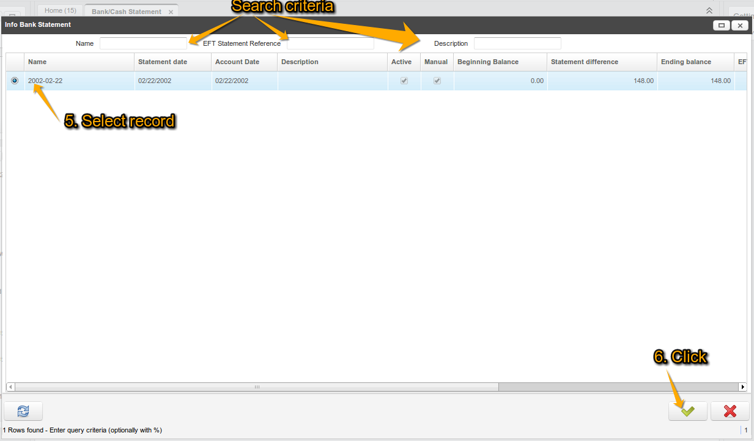Focus the EFT Statement Reference field
The width and height of the screenshot is (754, 441).
click(x=330, y=43)
